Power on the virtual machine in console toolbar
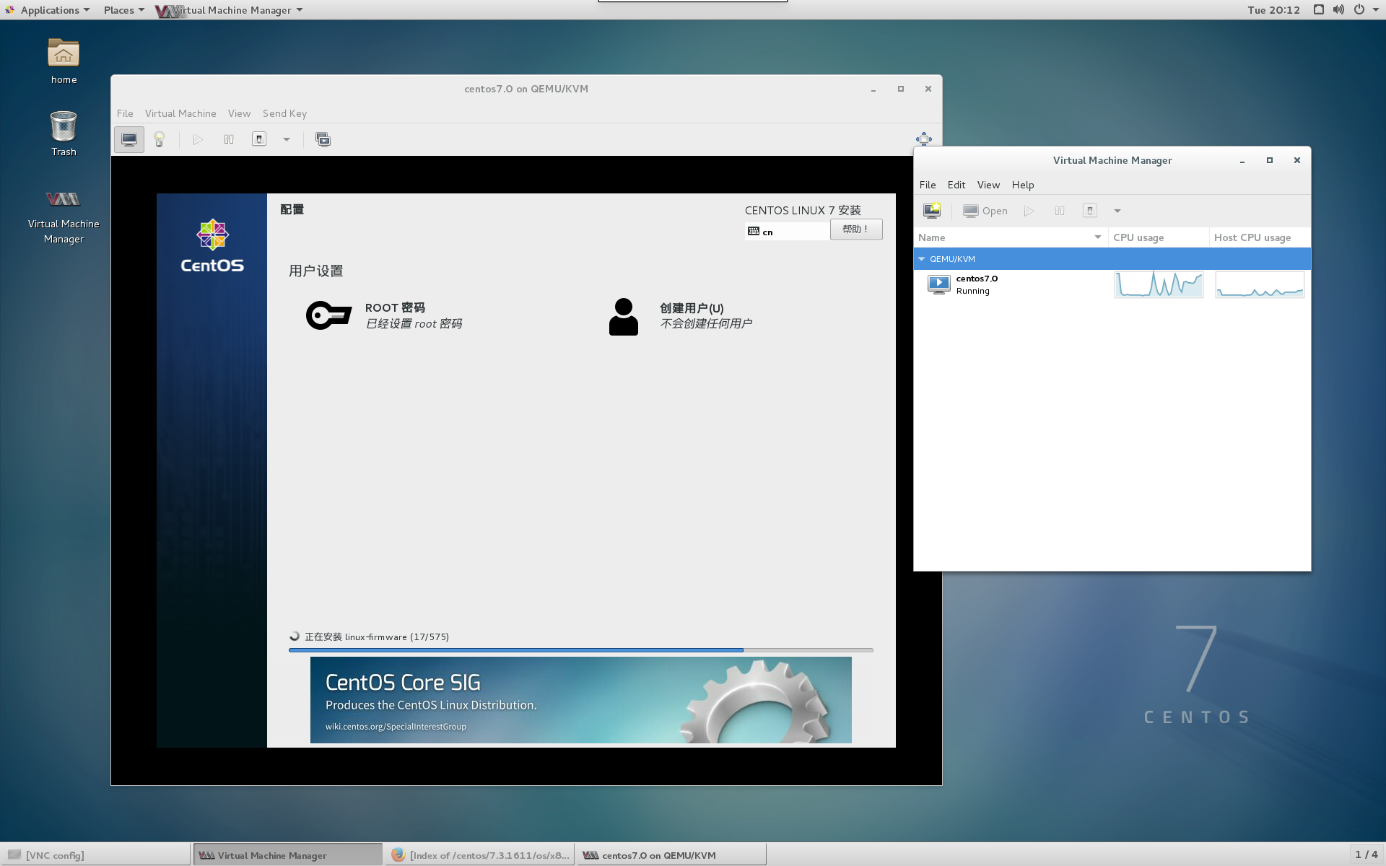Image resolution: width=1386 pixels, height=866 pixels. 199,139
